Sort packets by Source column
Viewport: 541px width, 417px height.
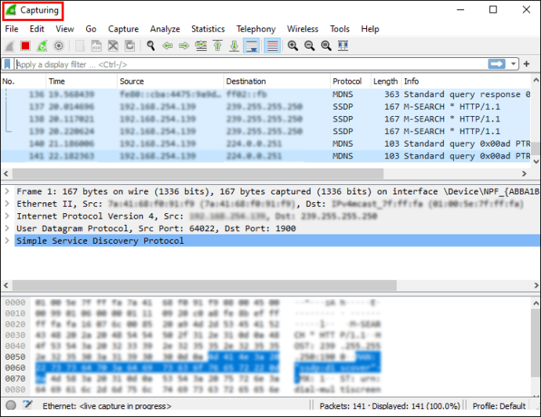(170, 82)
